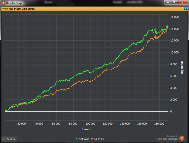Viewport: 189px width, 143px height.
Task: Click the Results Graph app icon in title bar
Action: [x=3, y=3]
